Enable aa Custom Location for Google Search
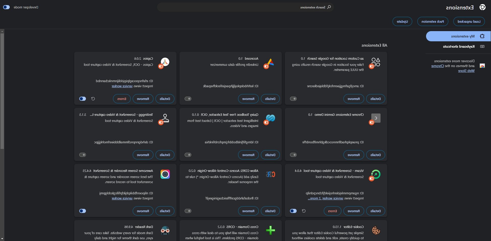The image size is (491, 241). (x=293, y=99)
